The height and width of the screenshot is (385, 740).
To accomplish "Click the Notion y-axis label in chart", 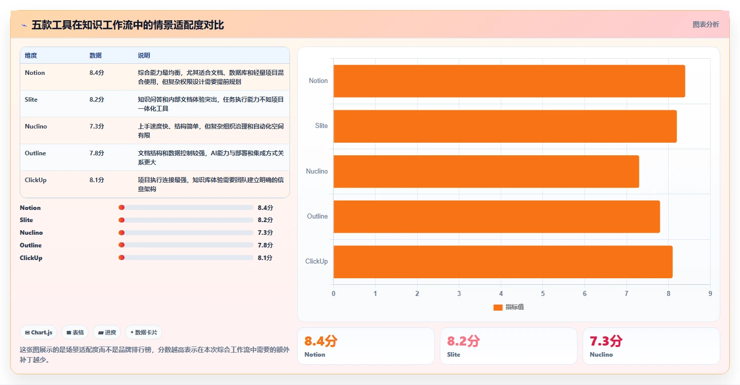I will coord(318,81).
